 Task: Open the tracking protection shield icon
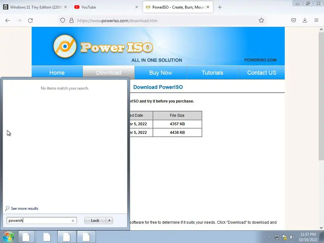click(x=63, y=21)
